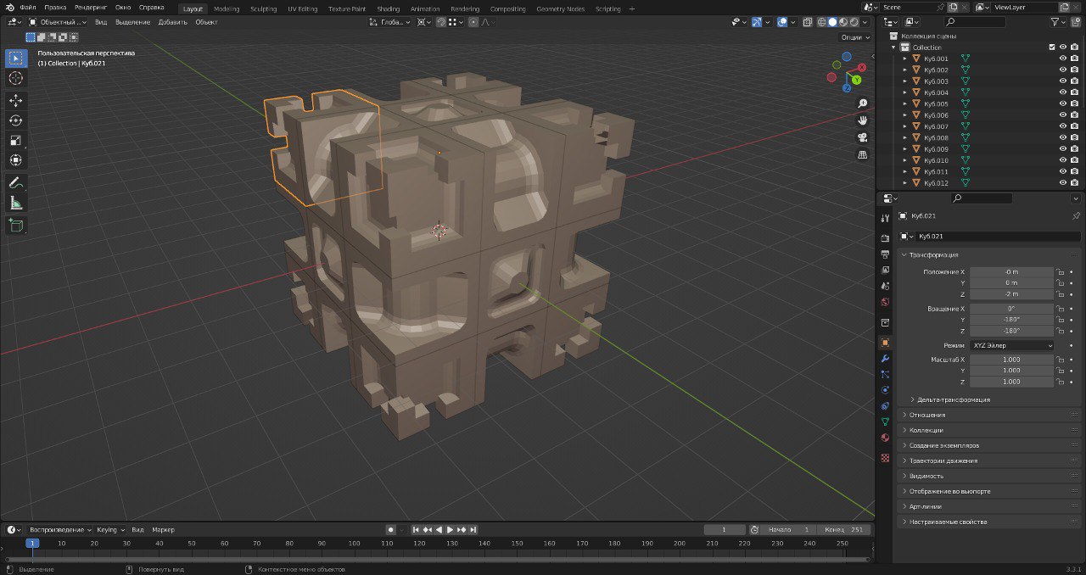Select the Measure tool icon
Screen dimensions: 1086x575
15,203
